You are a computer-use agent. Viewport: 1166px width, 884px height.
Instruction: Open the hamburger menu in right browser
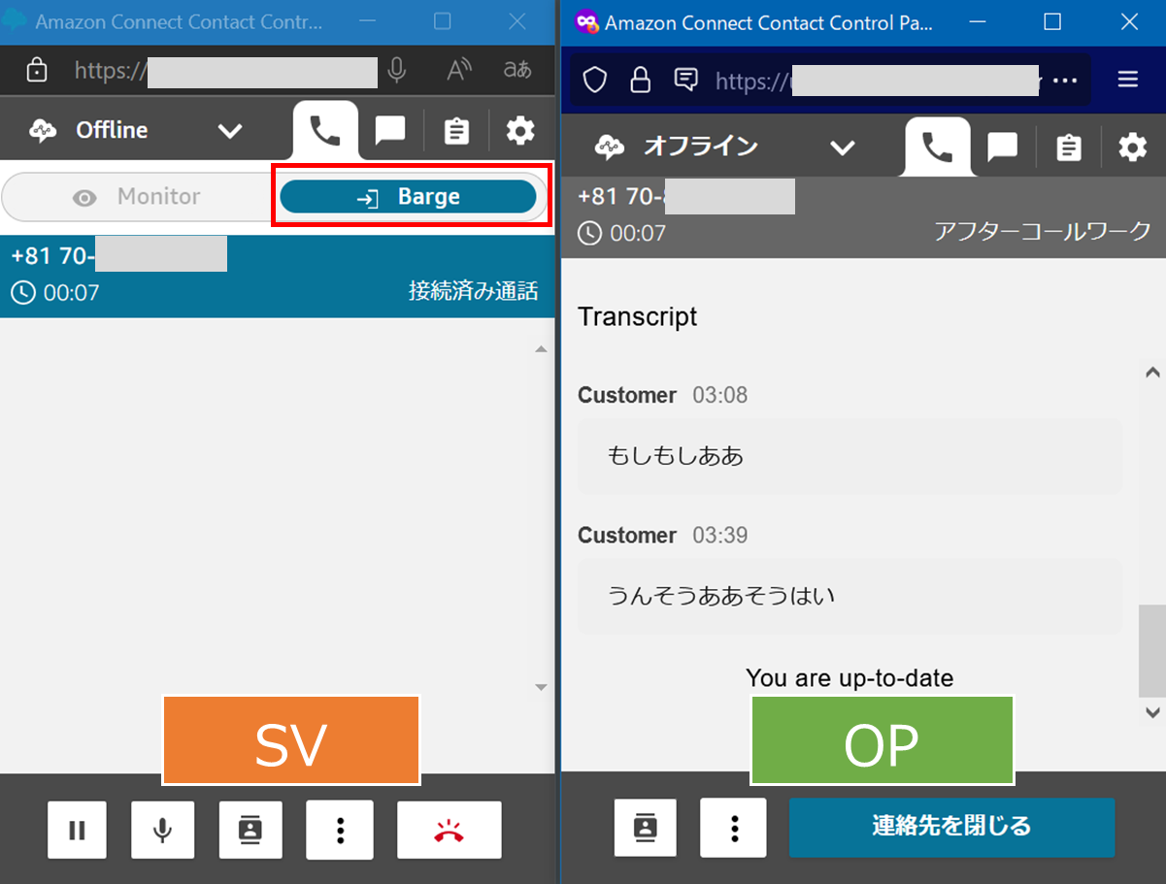(x=1127, y=80)
